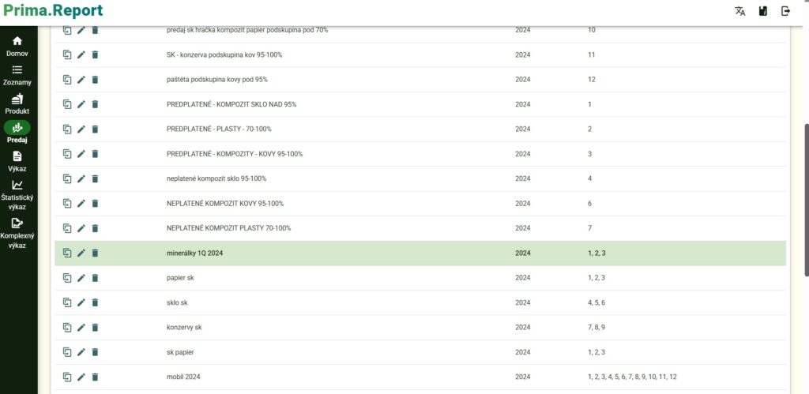809x394 pixels.
Task: Click the logout icon in header
Action: (x=785, y=11)
